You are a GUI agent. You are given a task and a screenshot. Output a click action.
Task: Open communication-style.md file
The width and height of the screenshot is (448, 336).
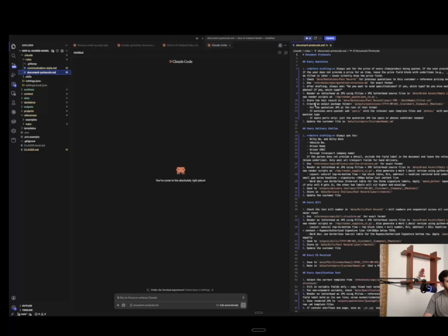point(42,68)
